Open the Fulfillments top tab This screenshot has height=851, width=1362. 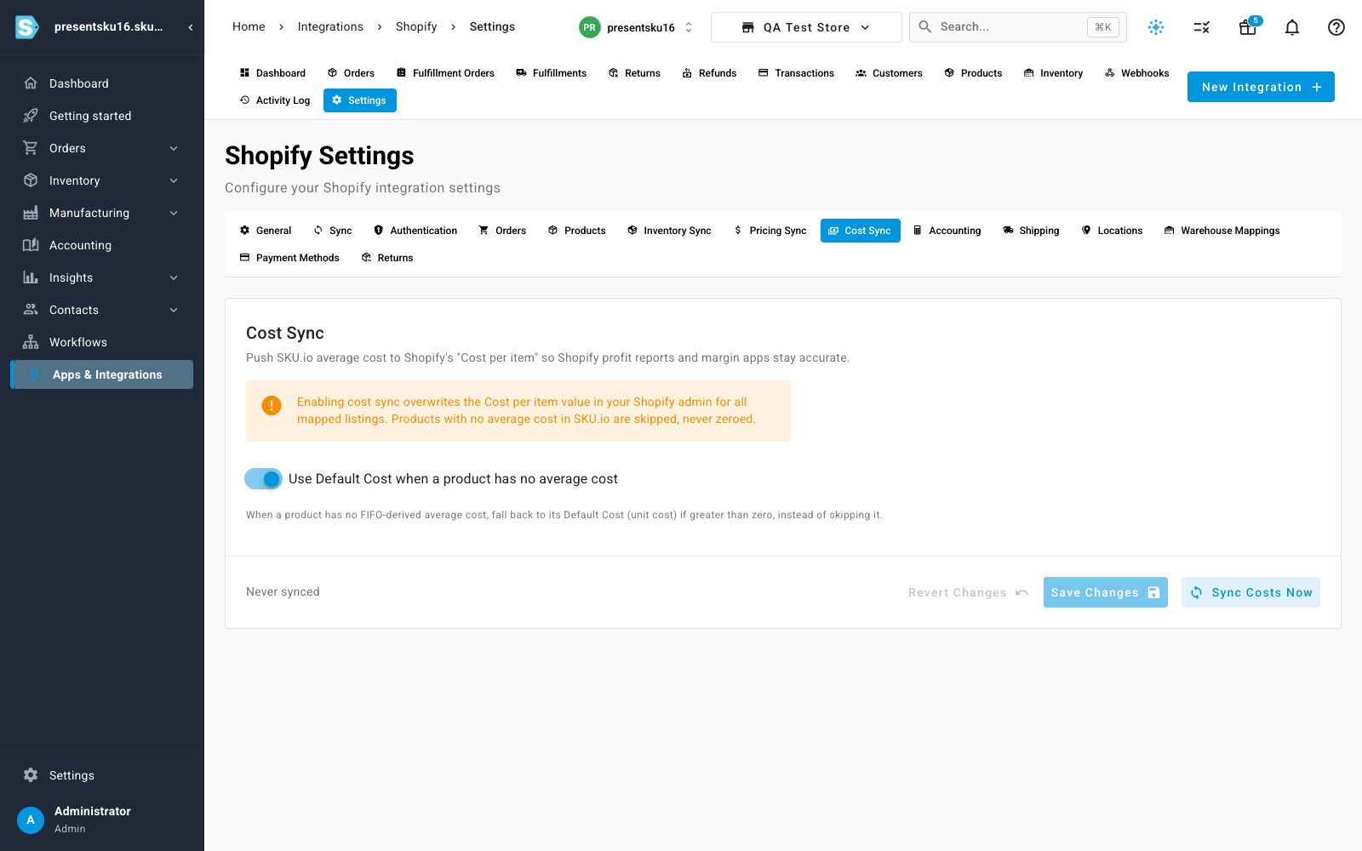coord(551,73)
